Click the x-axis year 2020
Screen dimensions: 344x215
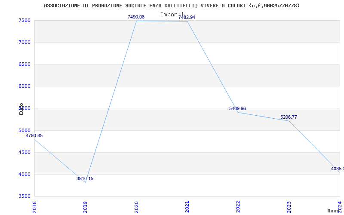(x=136, y=207)
